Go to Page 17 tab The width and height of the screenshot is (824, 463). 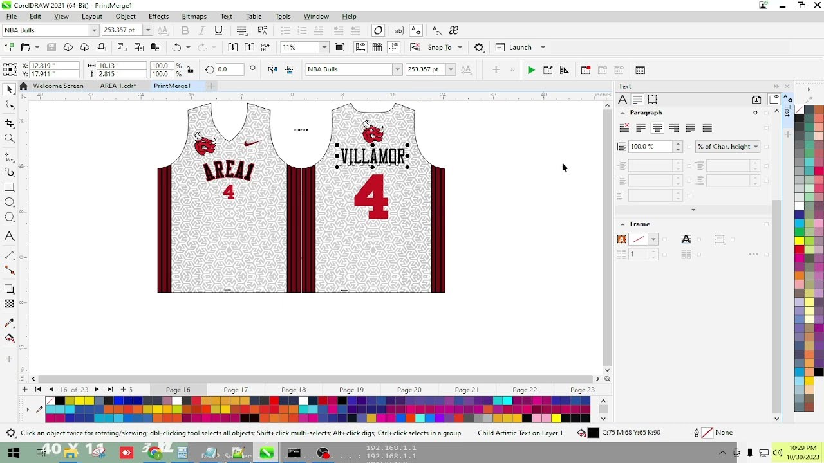coord(236,390)
